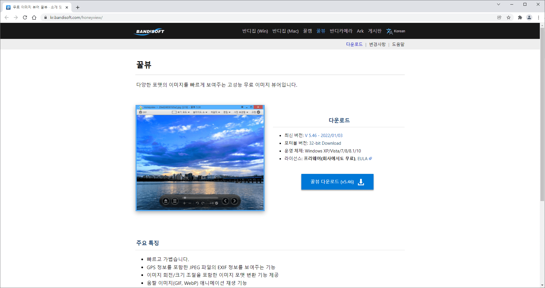
Task: Click the page vertical scrollbar
Action: [542, 114]
